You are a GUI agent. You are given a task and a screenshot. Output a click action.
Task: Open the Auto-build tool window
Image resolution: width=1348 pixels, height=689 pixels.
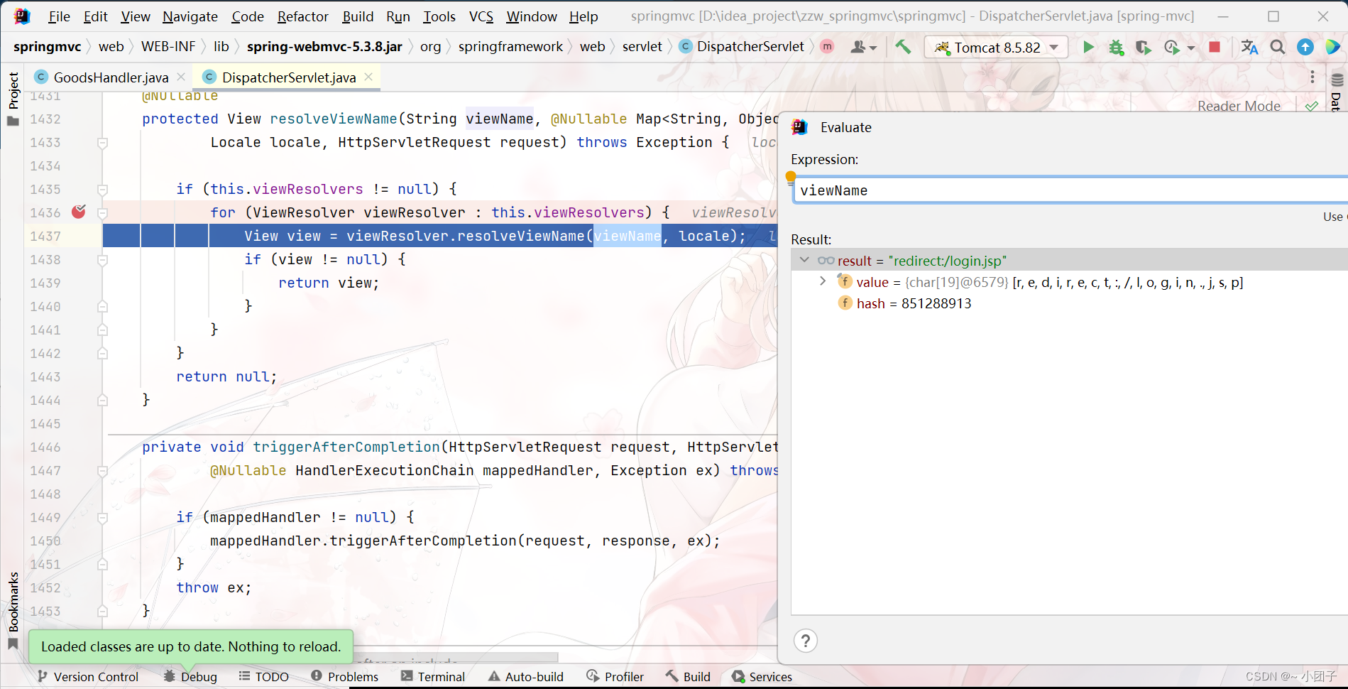pyautogui.click(x=526, y=676)
